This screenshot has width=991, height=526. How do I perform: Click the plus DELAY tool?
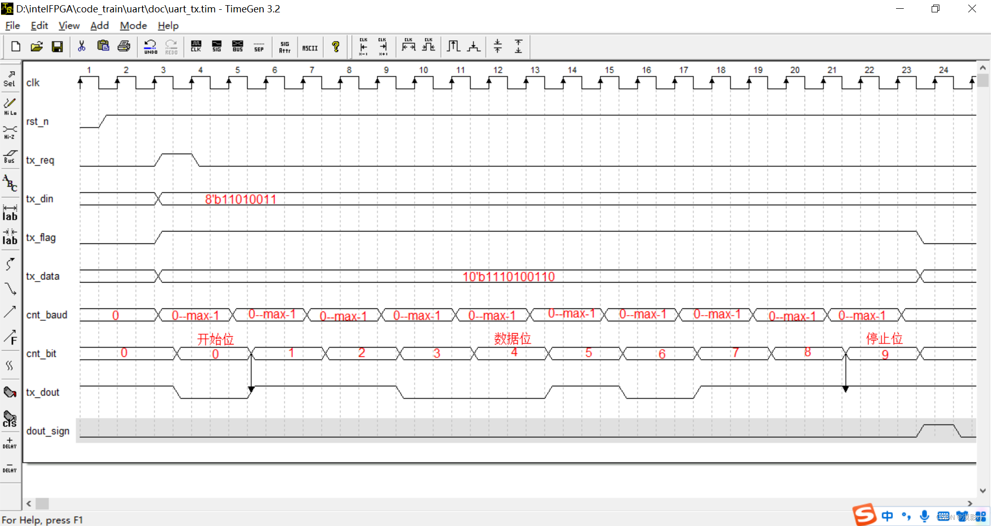point(10,443)
